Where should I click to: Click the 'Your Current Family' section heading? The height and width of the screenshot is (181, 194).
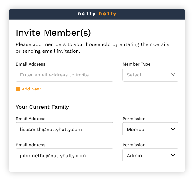(x=42, y=107)
